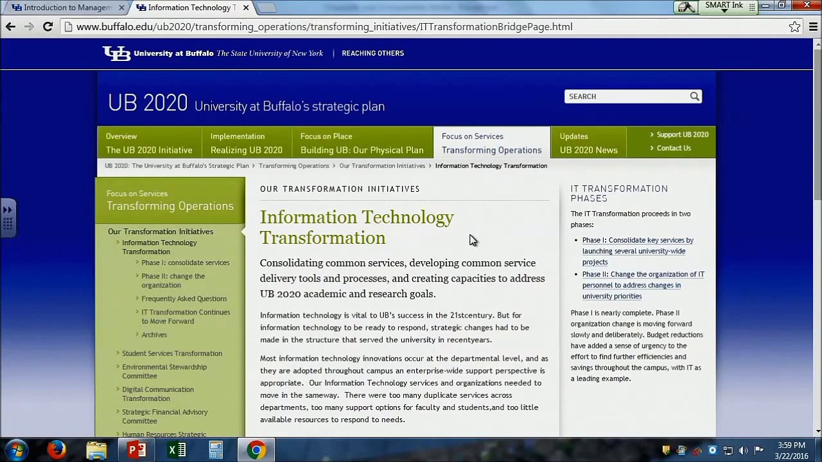This screenshot has width=822, height=462.
Task: Open a new browser tab
Action: tap(267, 8)
